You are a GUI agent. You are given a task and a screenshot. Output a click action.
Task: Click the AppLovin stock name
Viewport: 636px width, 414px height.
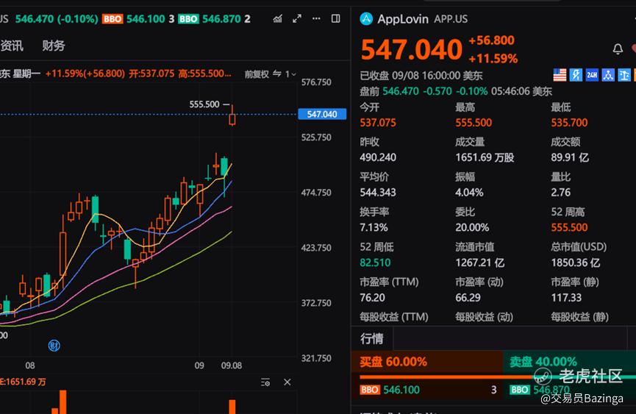[402, 19]
